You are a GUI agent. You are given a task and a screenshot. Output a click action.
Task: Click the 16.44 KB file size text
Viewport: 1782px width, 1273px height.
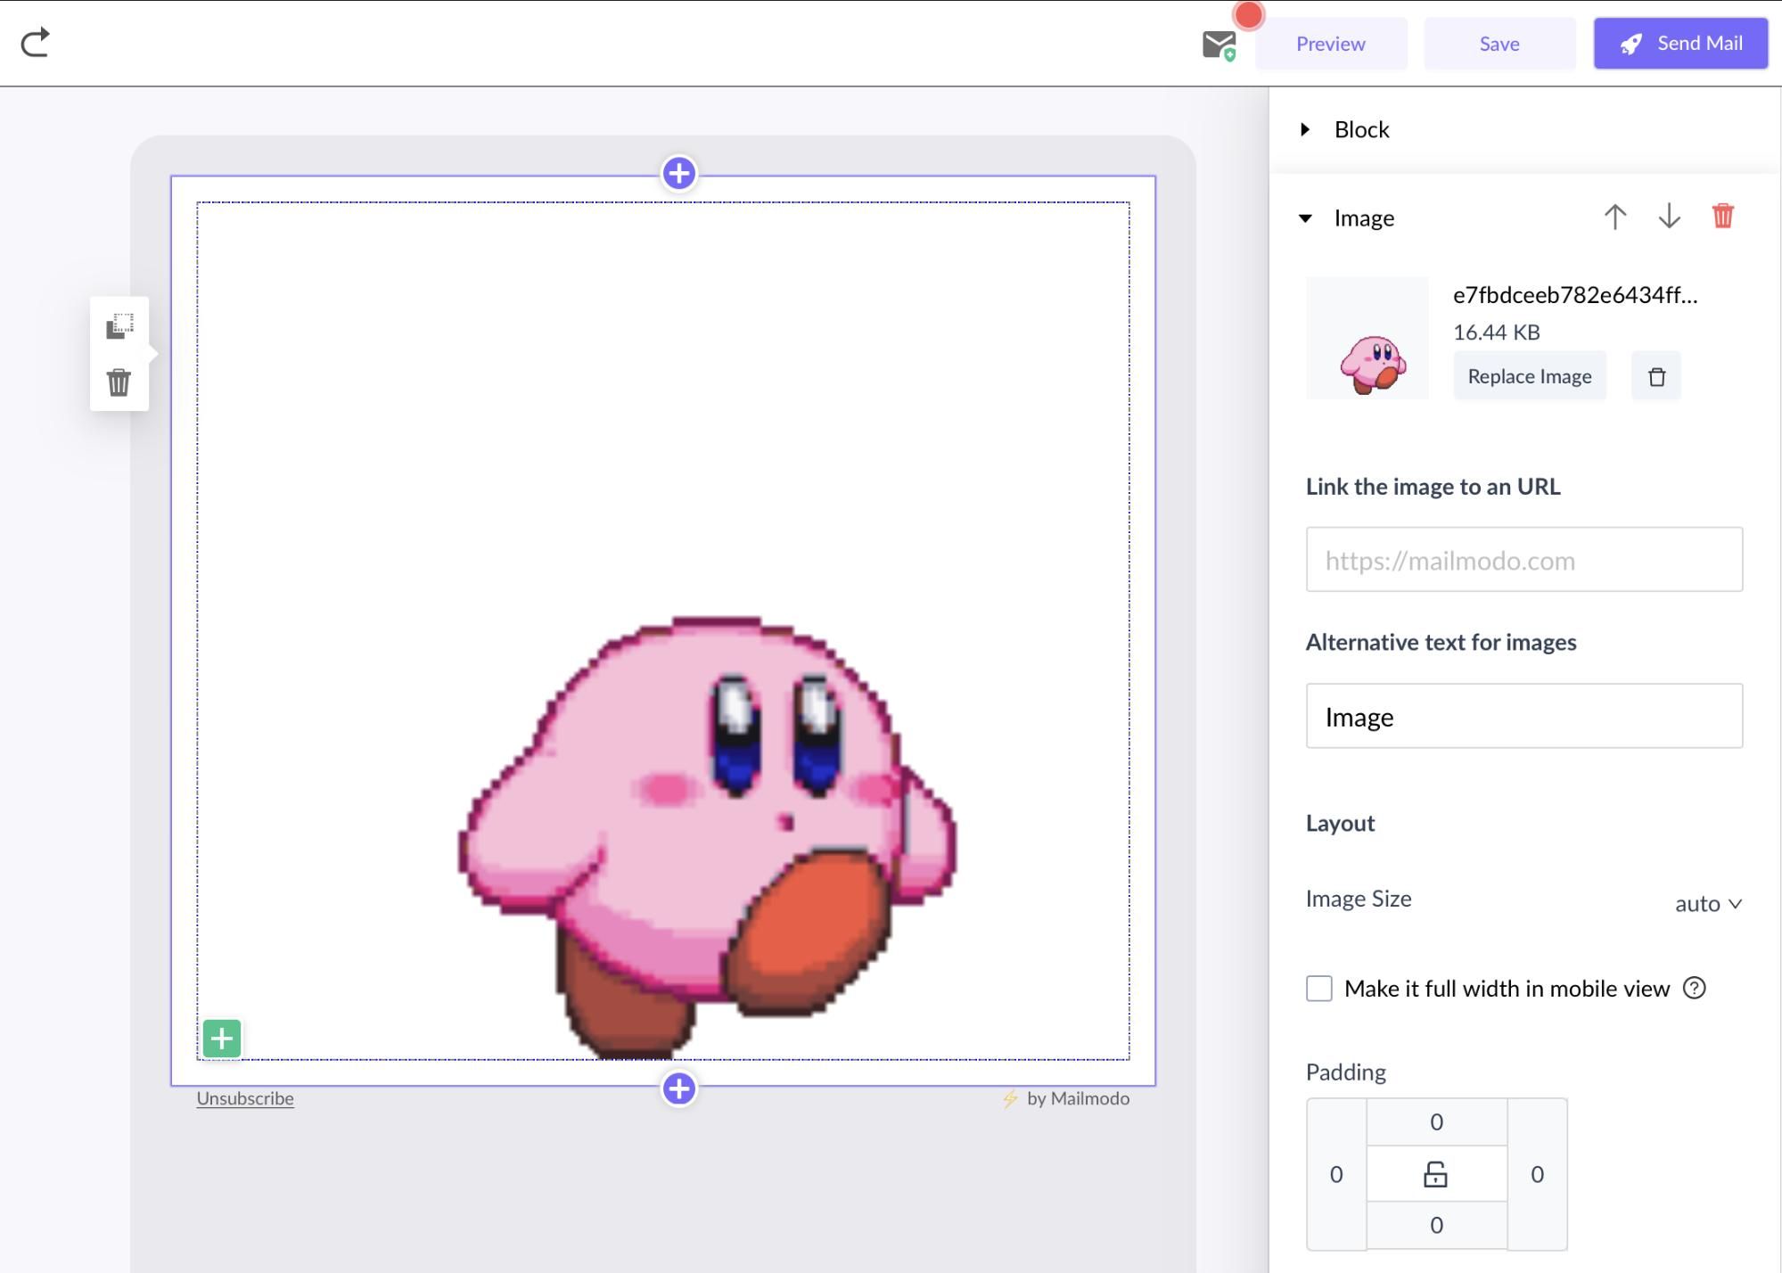coord(1496,332)
